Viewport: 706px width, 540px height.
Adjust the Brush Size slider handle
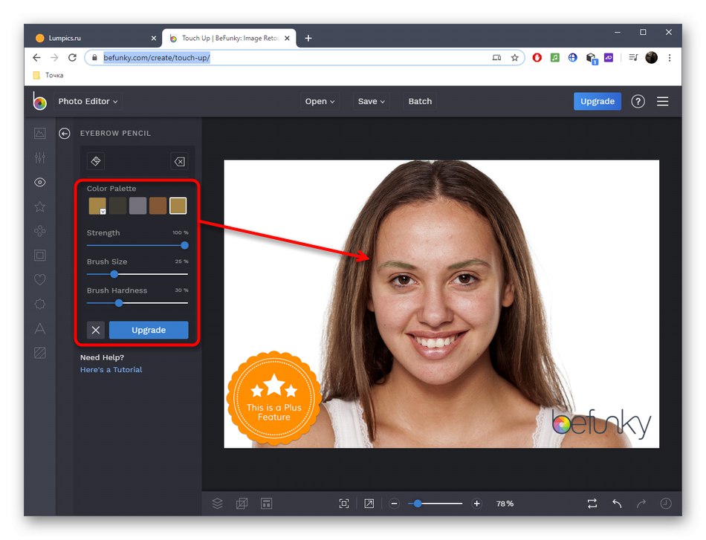114,274
